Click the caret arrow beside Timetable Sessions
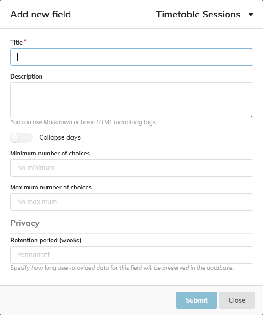This screenshot has height=315, width=263. [x=251, y=15]
